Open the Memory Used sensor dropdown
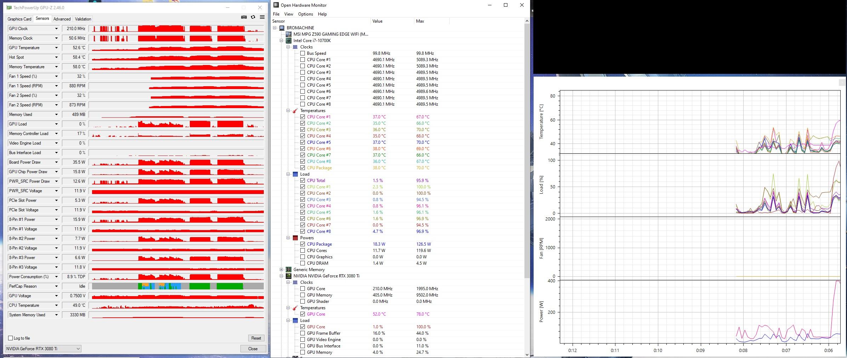 coord(56,115)
